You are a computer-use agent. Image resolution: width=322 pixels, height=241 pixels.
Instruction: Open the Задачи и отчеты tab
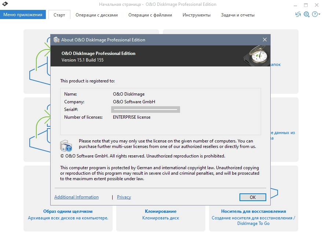[x=238, y=15]
